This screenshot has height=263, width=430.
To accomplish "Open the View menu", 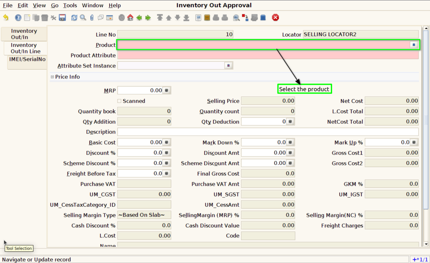I will [x=39, y=5].
